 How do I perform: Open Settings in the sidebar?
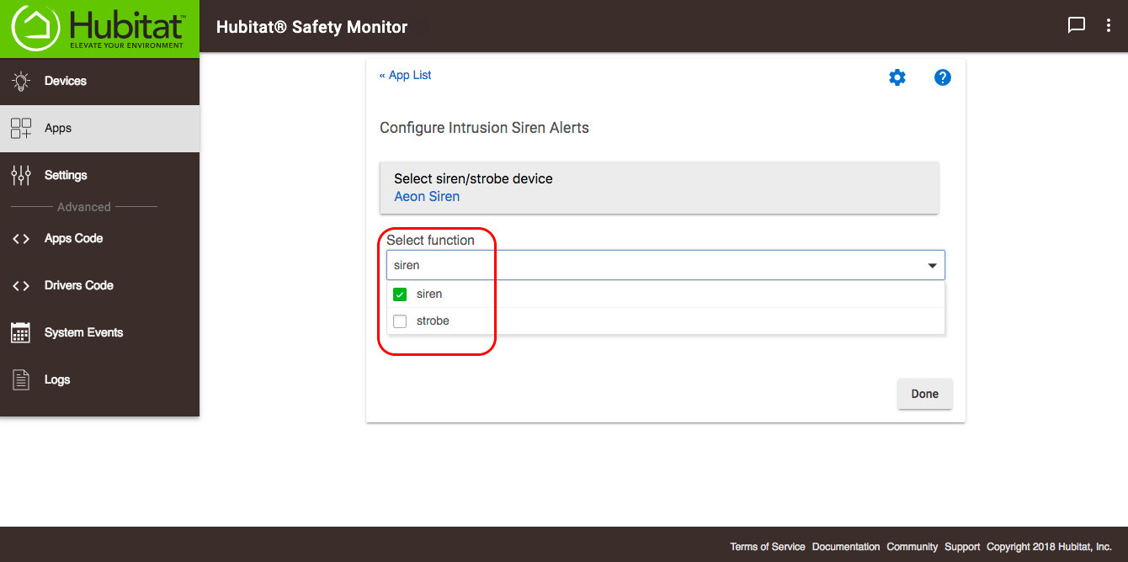(x=99, y=175)
